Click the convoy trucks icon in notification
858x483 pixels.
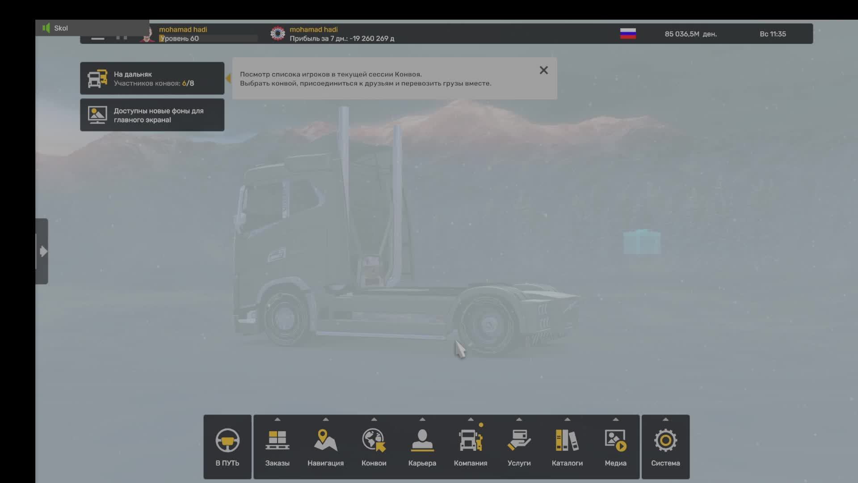[x=97, y=79]
